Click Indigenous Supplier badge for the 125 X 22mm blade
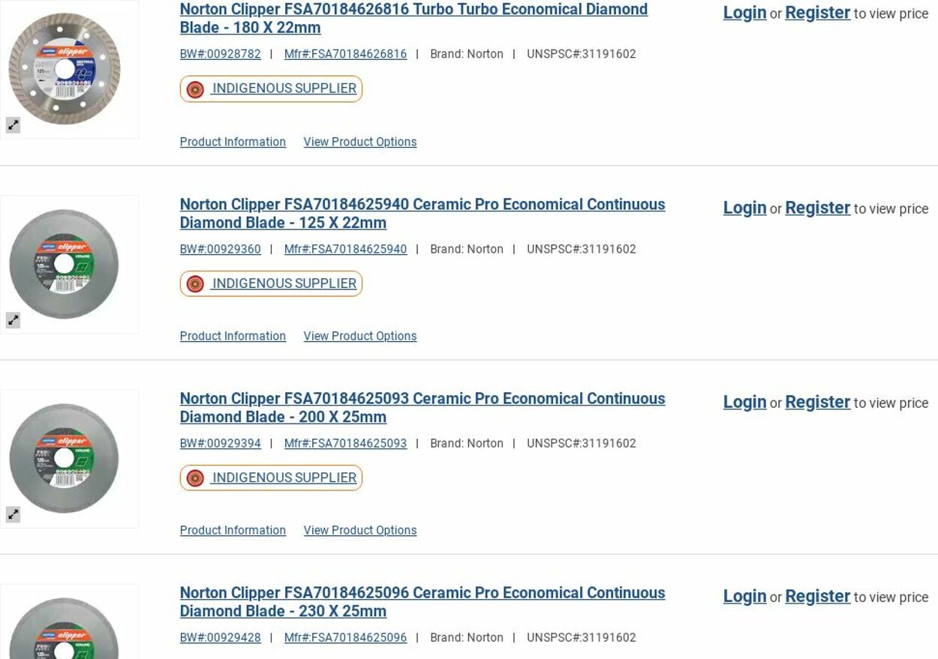Viewport: 938px width, 659px height. pos(271,283)
